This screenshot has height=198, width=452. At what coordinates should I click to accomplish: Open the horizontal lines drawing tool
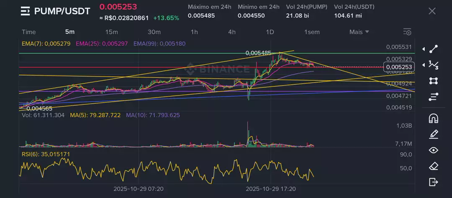434,97
